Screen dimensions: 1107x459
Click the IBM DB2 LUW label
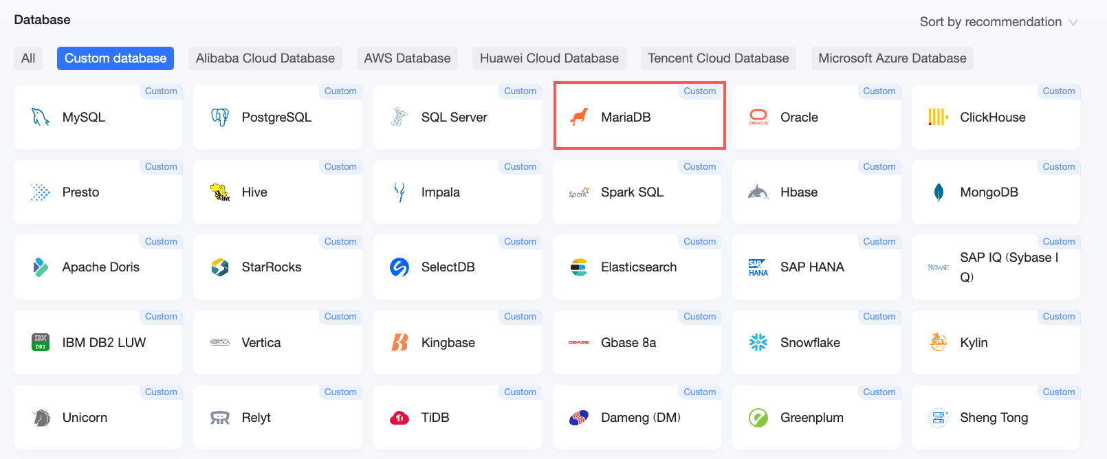coord(105,342)
